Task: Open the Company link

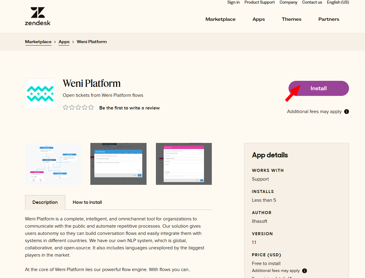Action: (x=289, y=2)
